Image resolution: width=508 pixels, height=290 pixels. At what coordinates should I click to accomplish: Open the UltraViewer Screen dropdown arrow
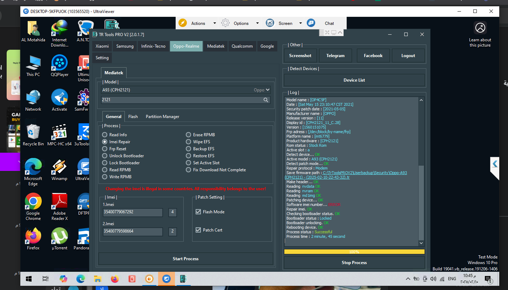(x=300, y=23)
